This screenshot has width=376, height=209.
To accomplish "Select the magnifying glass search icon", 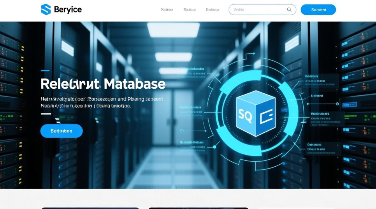I will (289, 9).
